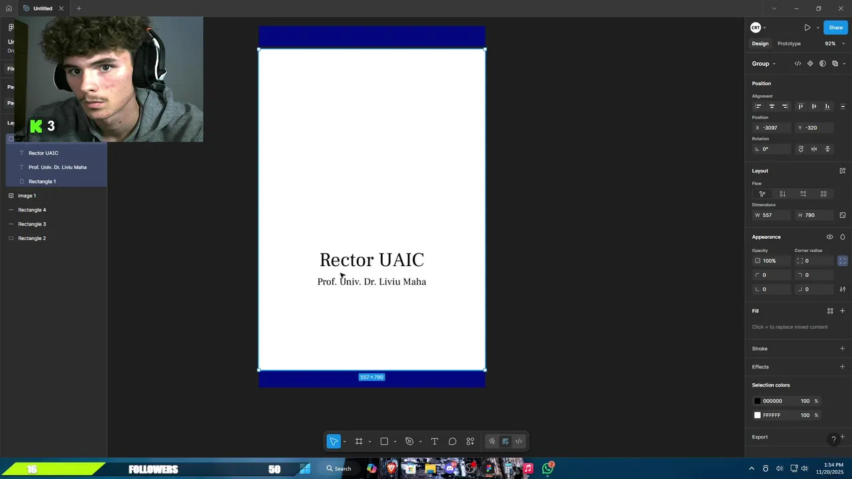Image resolution: width=852 pixels, height=479 pixels.
Task: Select the Move tool in bottom toolbar
Action: [x=333, y=441]
